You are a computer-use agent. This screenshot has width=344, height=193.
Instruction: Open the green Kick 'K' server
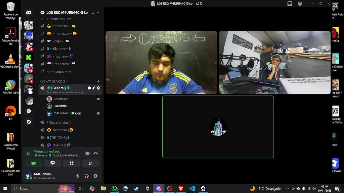coord(29,57)
